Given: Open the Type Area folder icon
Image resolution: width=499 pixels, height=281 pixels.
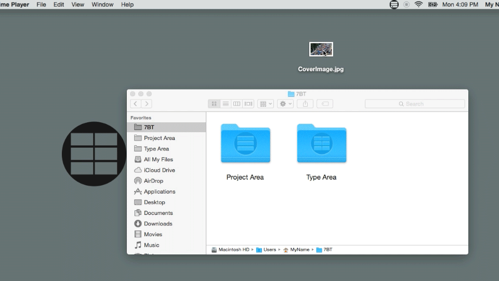Looking at the screenshot, I should click(x=321, y=144).
